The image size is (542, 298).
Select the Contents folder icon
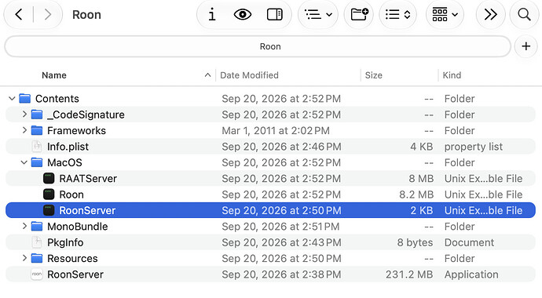25,99
